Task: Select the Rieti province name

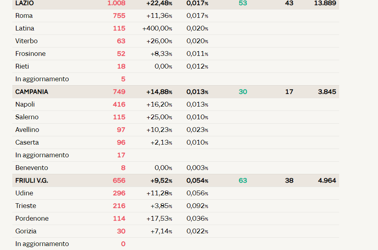Action: pyautogui.click(x=22, y=66)
